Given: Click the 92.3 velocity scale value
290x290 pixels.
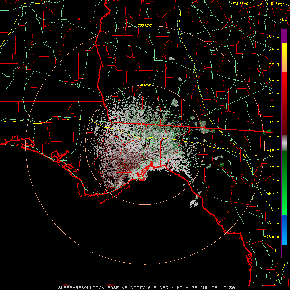Looking at the screenshot, I should tap(274, 51).
